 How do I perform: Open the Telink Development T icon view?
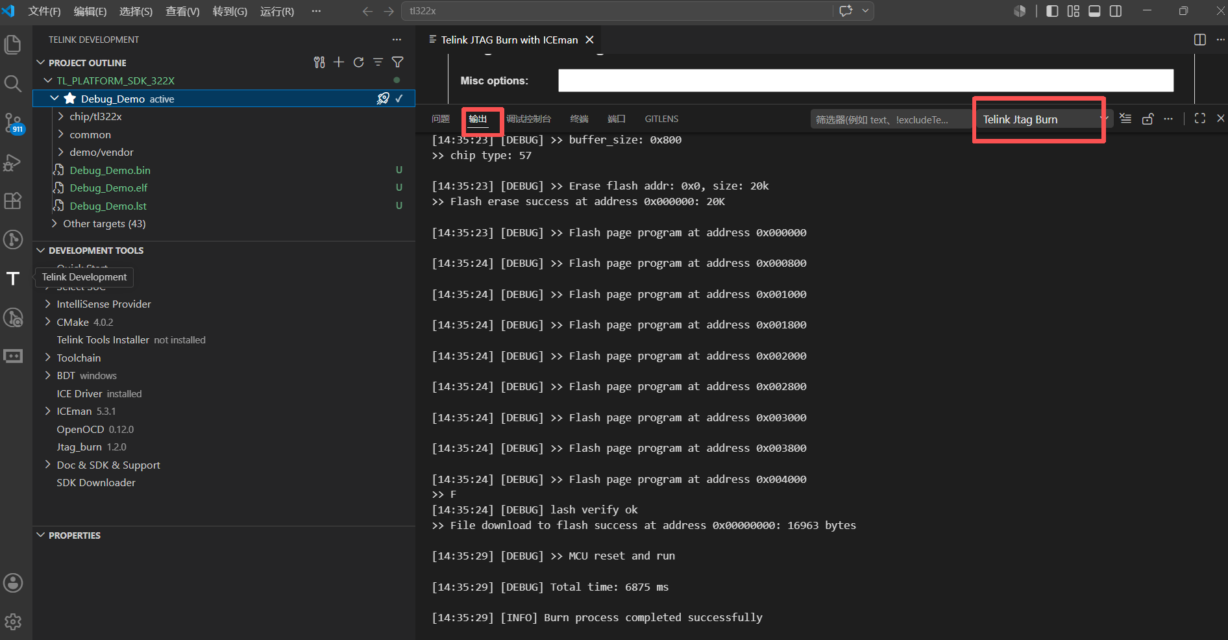click(x=13, y=278)
